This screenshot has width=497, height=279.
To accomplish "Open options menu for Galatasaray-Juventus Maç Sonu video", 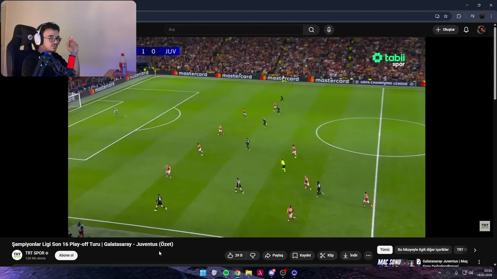I will pos(479,262).
